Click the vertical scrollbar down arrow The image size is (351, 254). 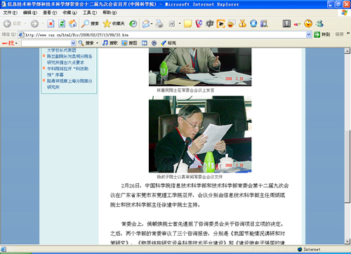(347, 241)
